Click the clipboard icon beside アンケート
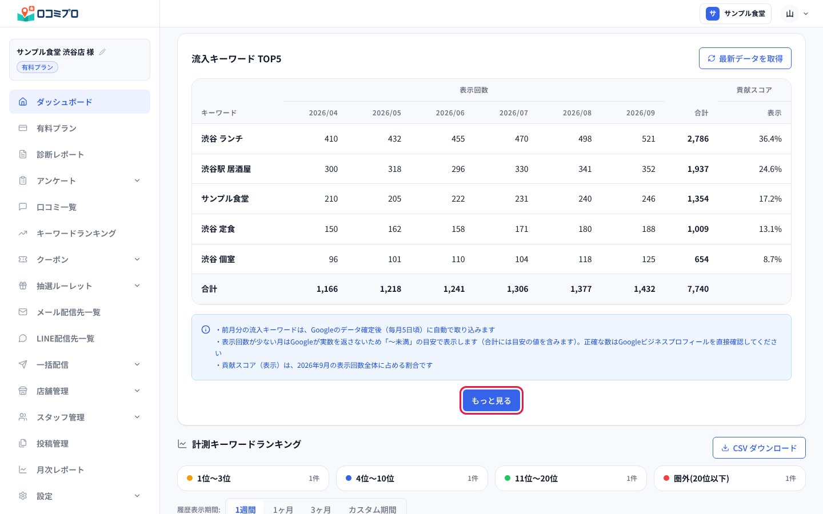The height and width of the screenshot is (514, 823). 23,180
